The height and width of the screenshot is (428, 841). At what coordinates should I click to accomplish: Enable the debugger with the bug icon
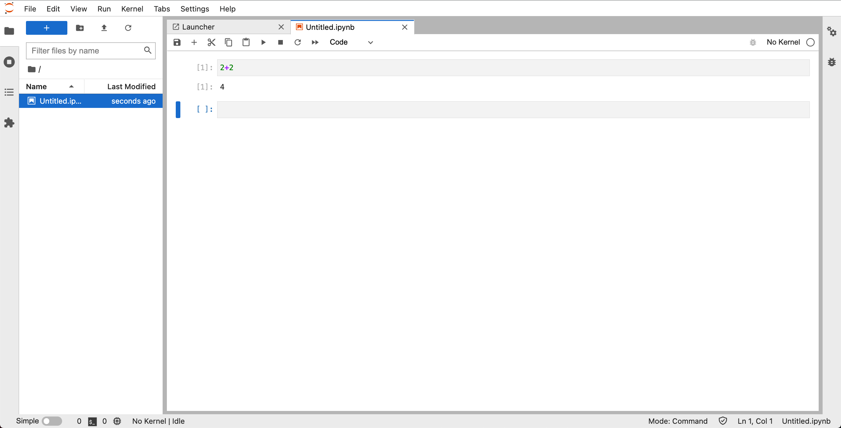(x=753, y=42)
